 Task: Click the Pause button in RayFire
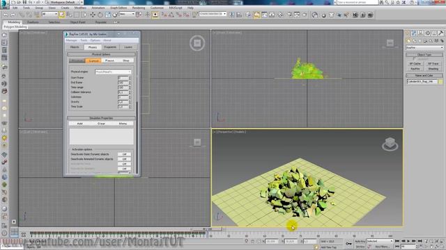point(109,60)
